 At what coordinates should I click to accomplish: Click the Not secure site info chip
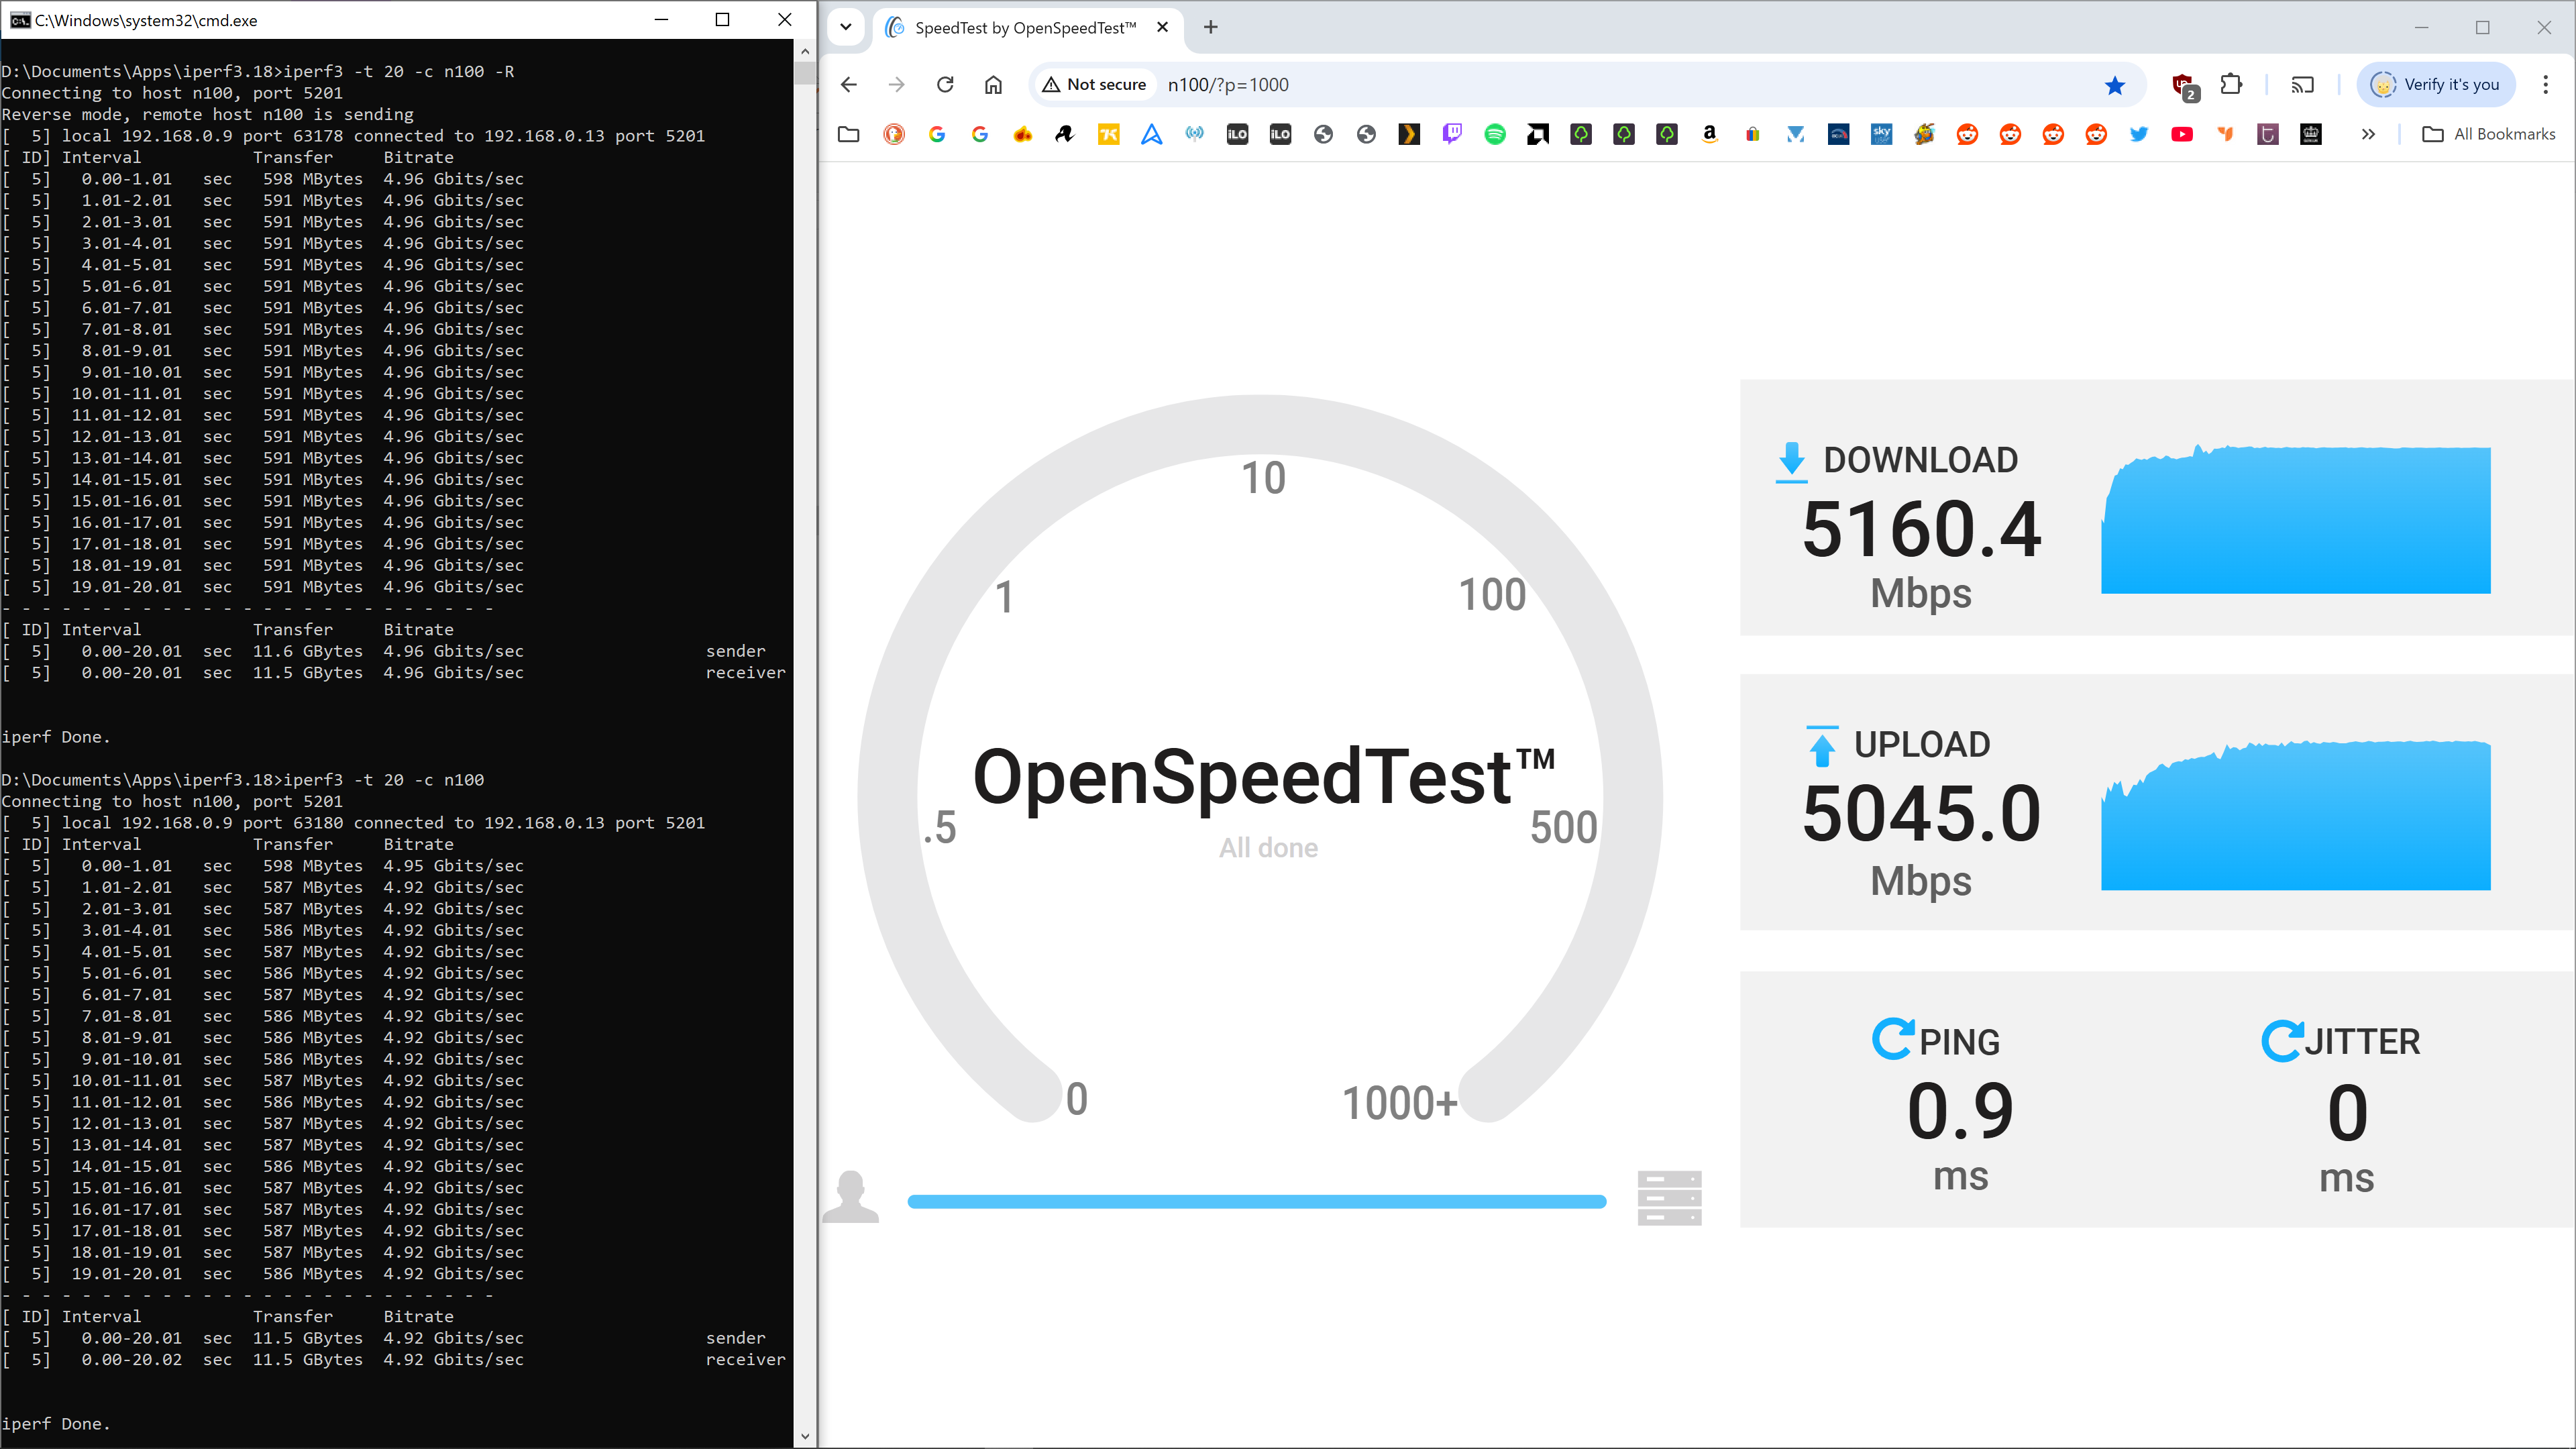pos(1094,85)
